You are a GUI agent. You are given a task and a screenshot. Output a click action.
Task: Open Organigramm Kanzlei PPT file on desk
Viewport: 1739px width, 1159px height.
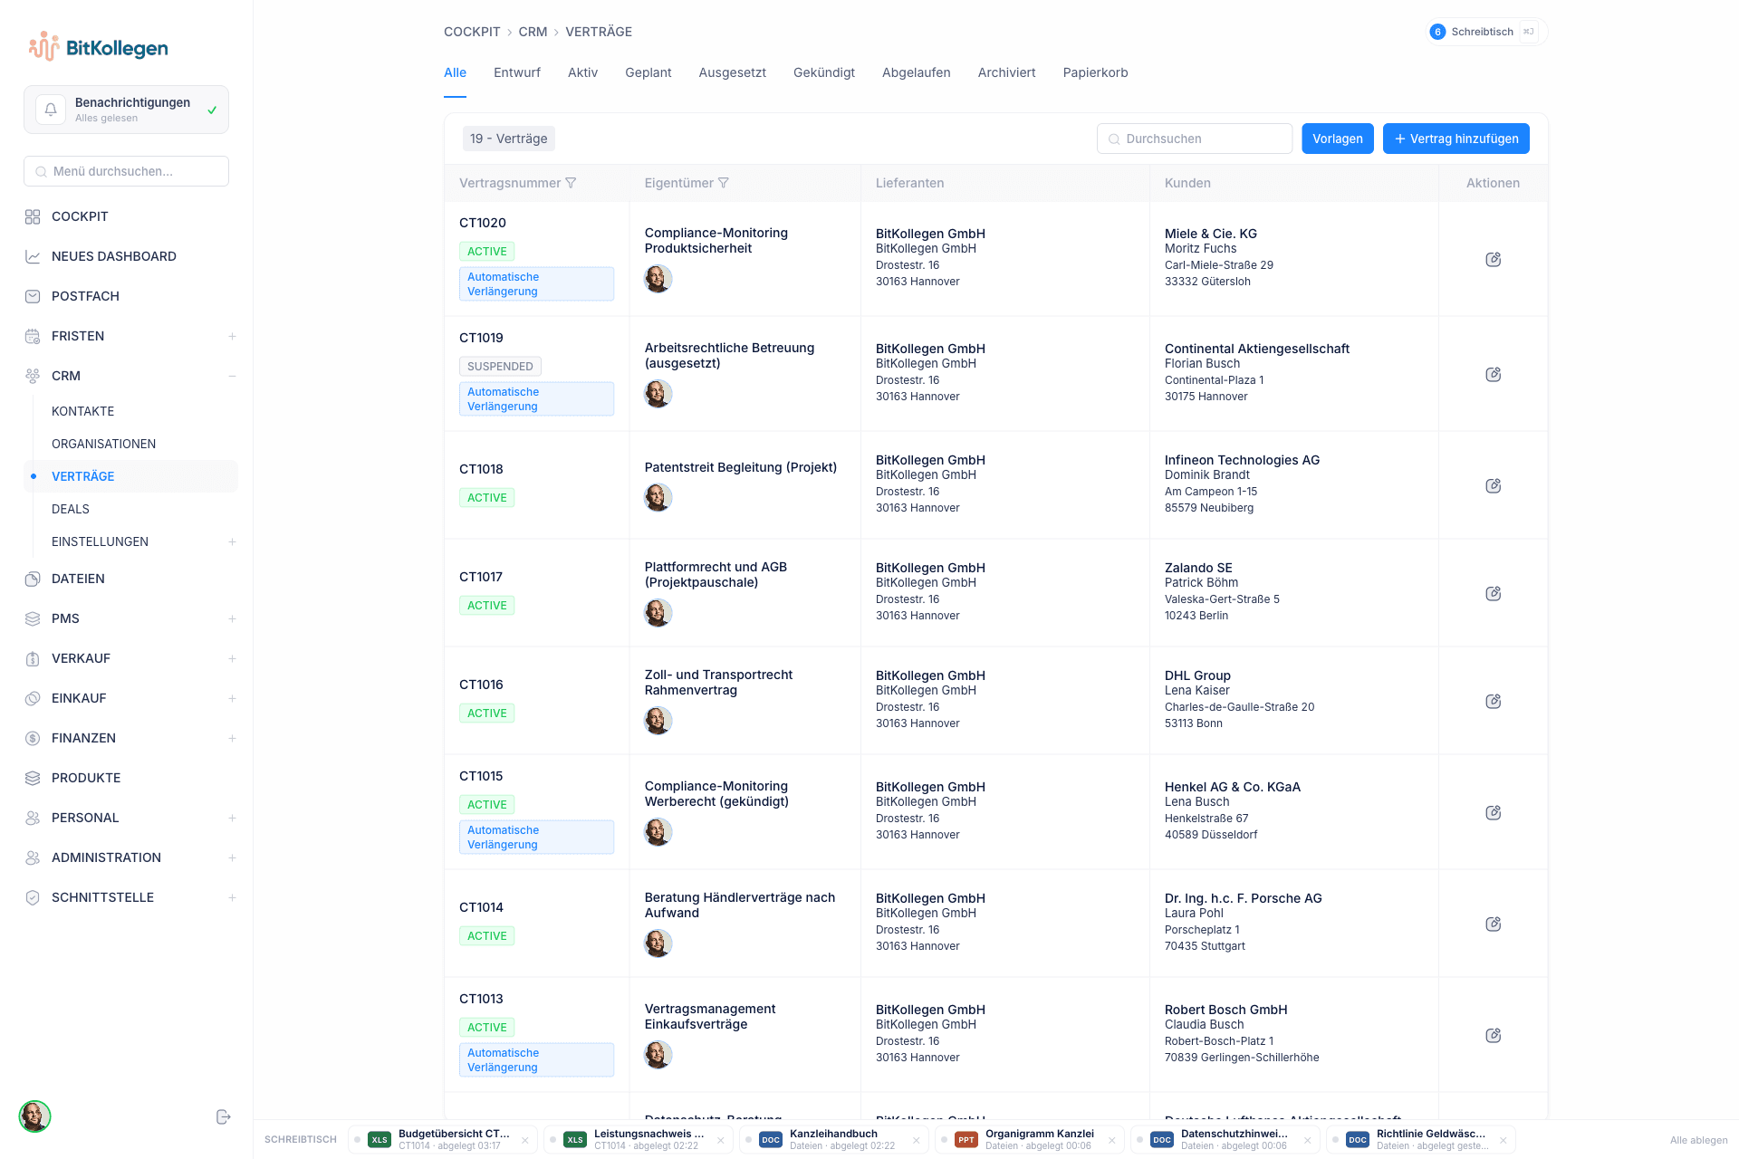1028,1139
